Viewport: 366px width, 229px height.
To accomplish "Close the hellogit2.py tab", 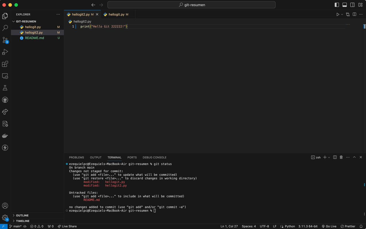I will 97,14.
